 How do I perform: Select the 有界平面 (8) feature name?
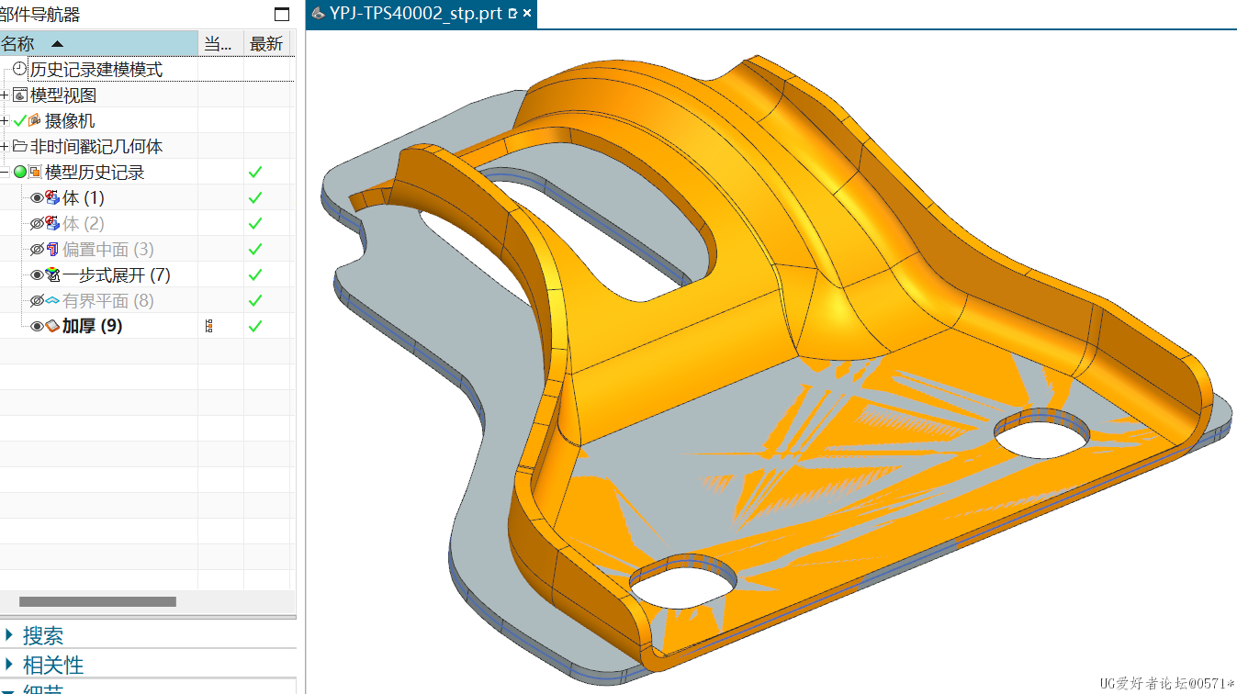coord(108,300)
